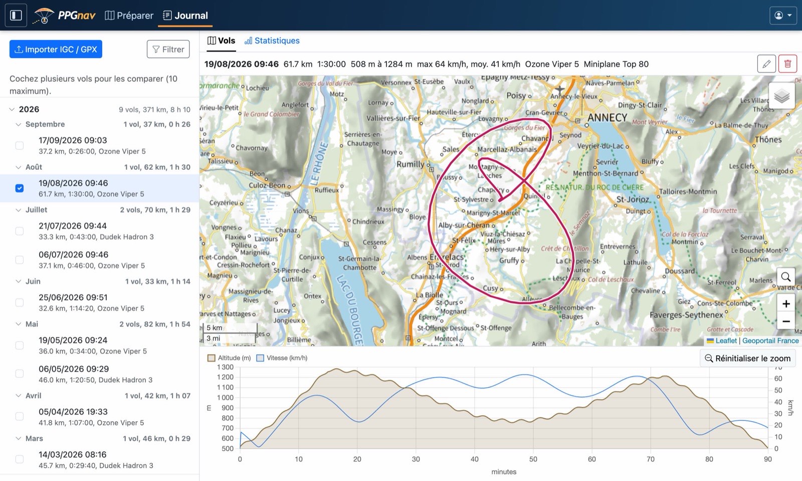Image resolution: width=802 pixels, height=481 pixels.
Task: Click Réinitialiser le zoom button
Action: pos(748,358)
